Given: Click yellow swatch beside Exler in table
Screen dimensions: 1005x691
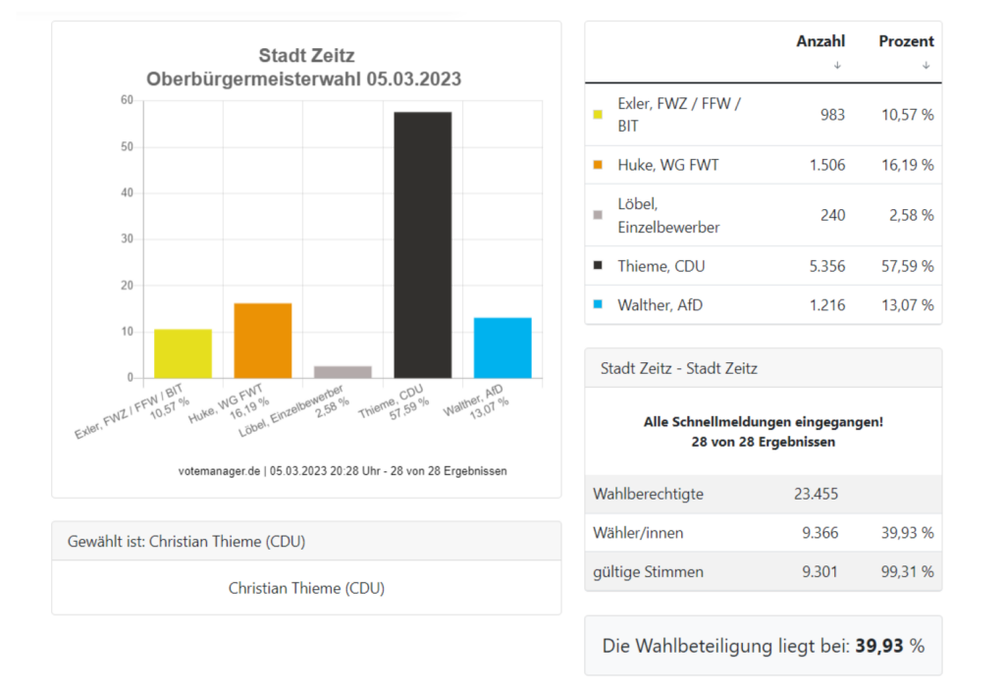Looking at the screenshot, I should pos(598,115).
